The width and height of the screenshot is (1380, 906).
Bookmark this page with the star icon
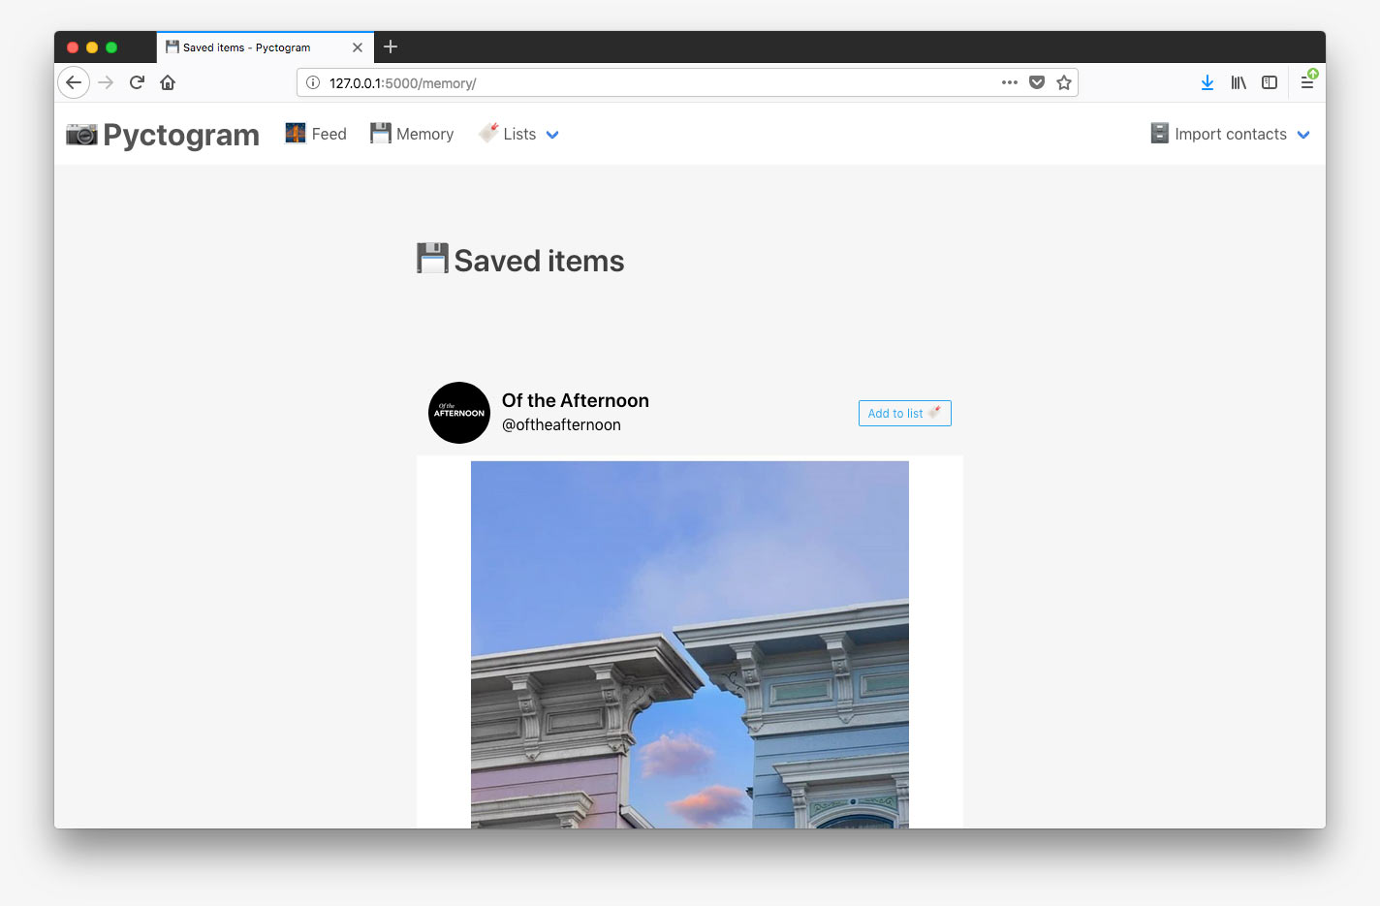pyautogui.click(x=1064, y=82)
